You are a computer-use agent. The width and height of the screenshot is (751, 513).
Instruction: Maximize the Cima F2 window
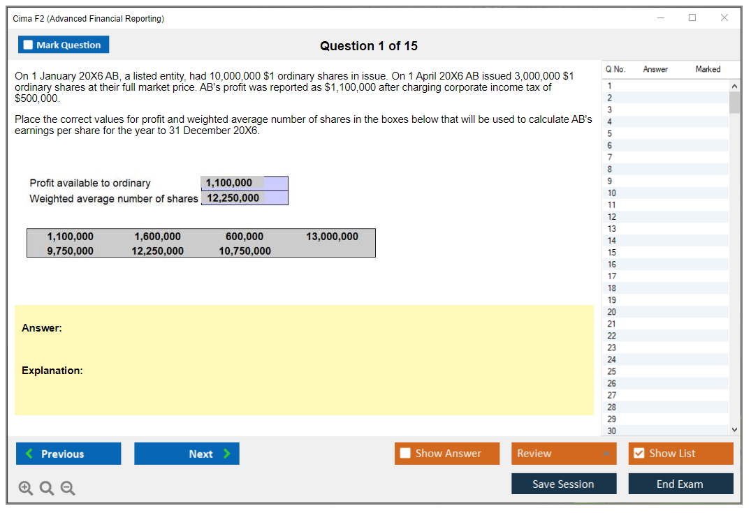coord(692,18)
